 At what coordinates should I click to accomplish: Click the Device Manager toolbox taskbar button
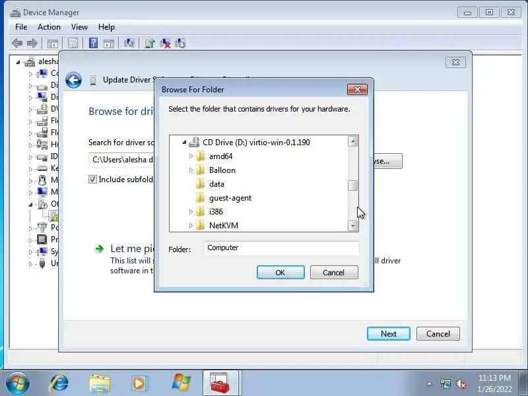coord(220,383)
